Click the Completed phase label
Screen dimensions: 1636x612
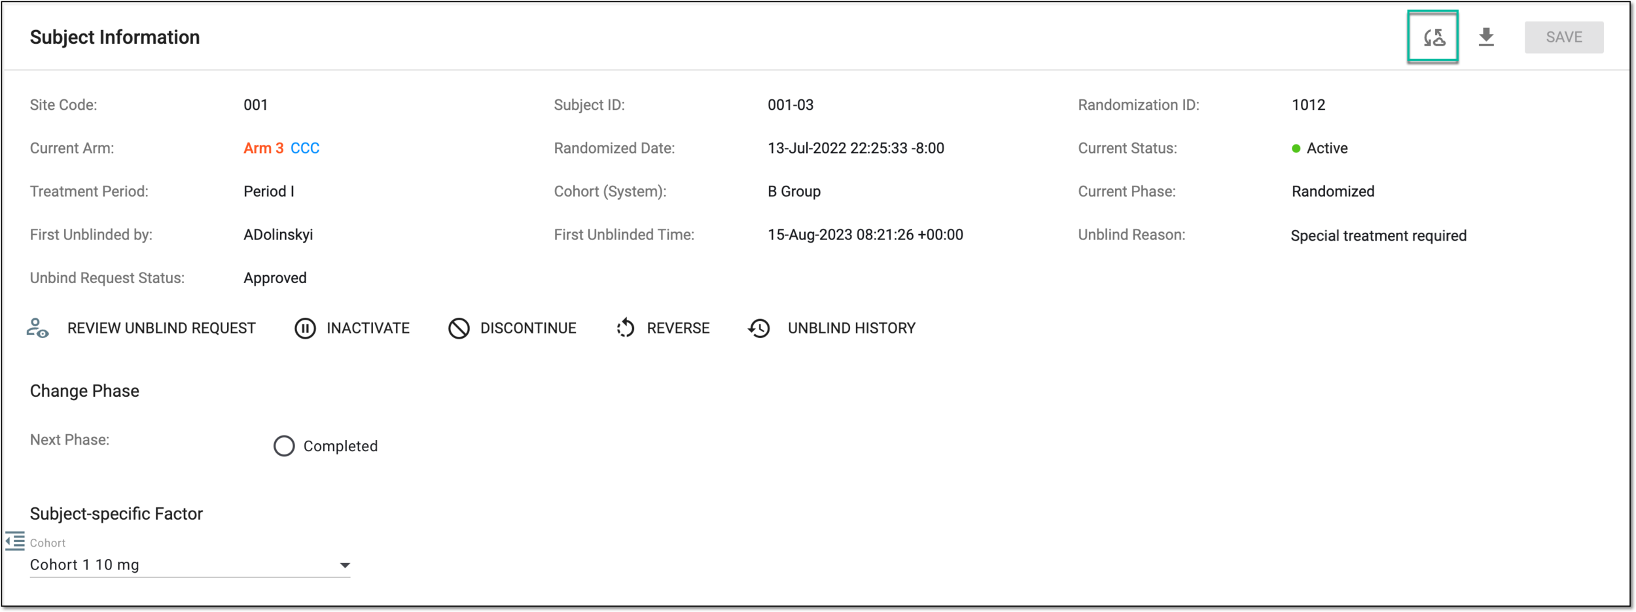[x=340, y=446]
